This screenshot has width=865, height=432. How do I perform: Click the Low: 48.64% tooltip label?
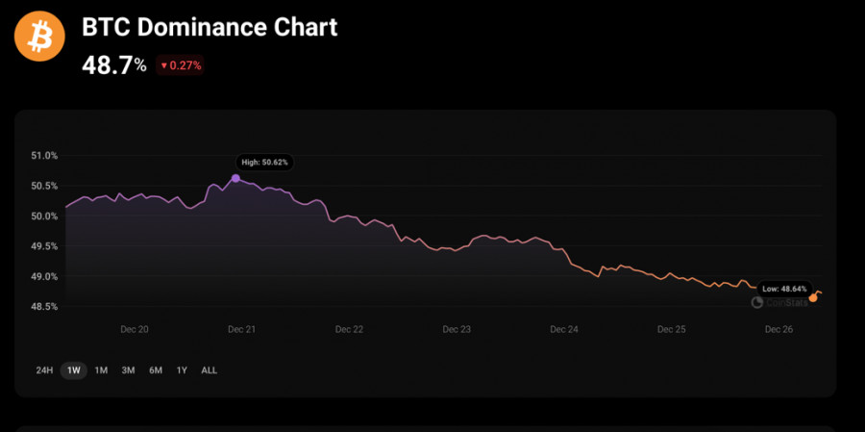pos(782,288)
